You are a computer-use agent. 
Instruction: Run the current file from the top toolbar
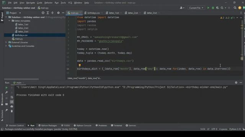pyautogui.click(x=208, y=8)
